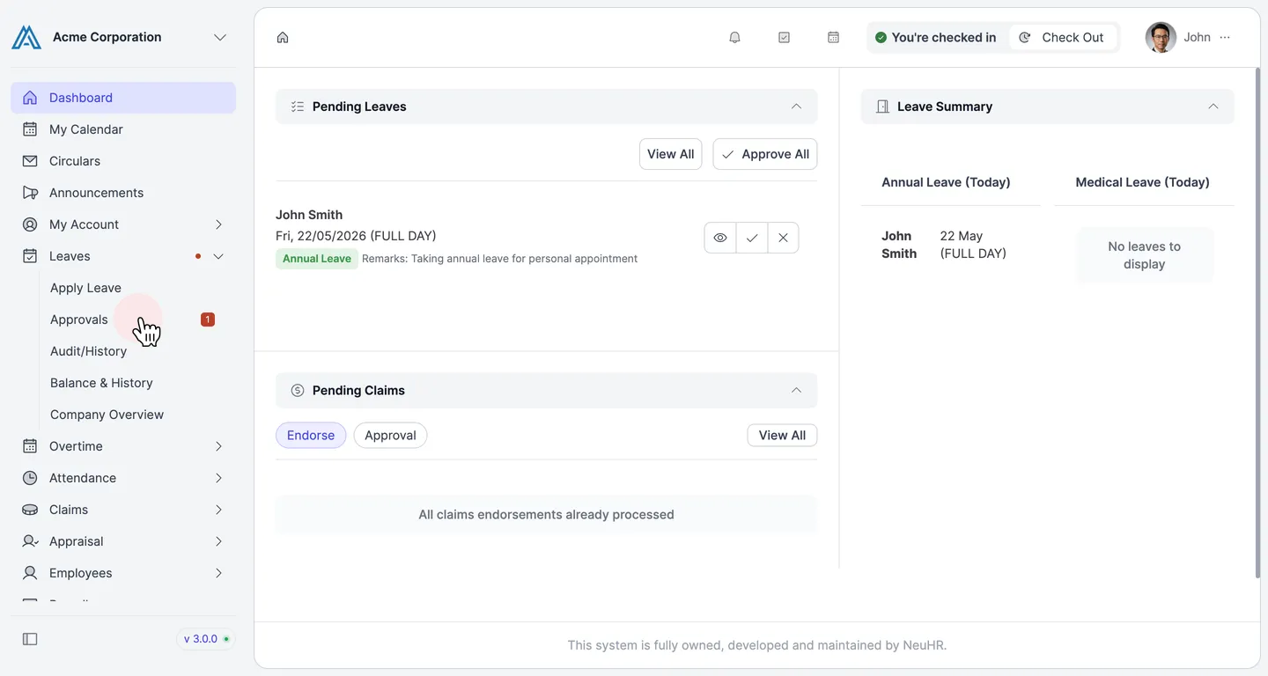Expand the Overtime submenu chevron
The height and width of the screenshot is (676, 1268).
(218, 446)
